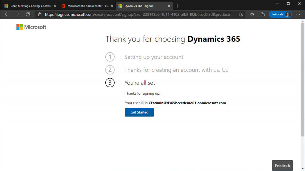
Task: Close the Chat, Meetings, Calling tab
Action: click(55, 6)
